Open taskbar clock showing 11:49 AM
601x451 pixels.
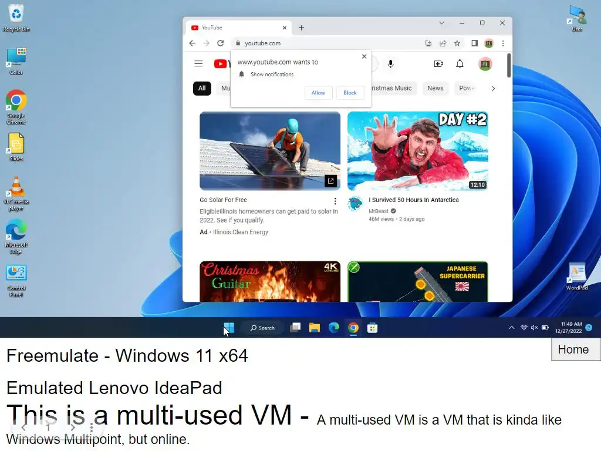pyautogui.click(x=568, y=328)
